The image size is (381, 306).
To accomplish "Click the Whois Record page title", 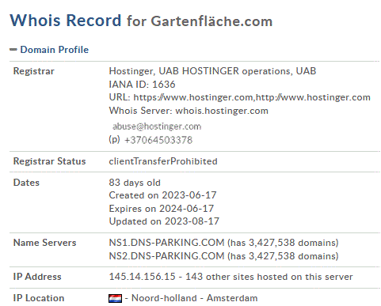I will (x=66, y=21).
